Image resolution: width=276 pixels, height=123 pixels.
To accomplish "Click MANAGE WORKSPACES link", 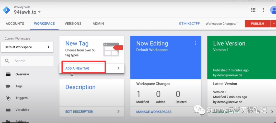I will tap(154, 112).
